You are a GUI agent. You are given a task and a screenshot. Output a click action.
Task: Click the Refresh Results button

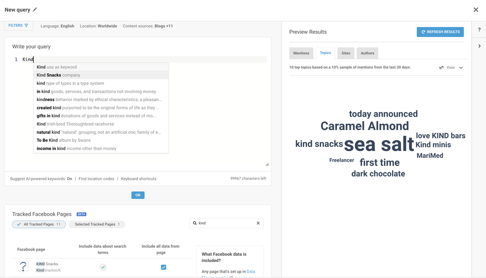pyautogui.click(x=440, y=32)
